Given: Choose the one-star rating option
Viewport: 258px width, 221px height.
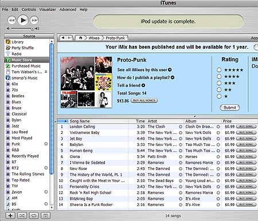Looking at the screenshot, I should (x=219, y=96).
